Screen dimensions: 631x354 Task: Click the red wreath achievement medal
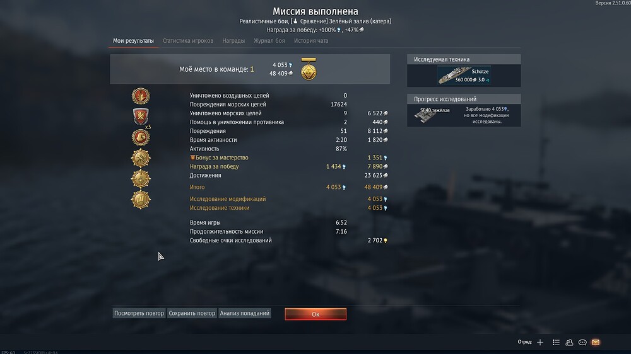tap(141, 96)
